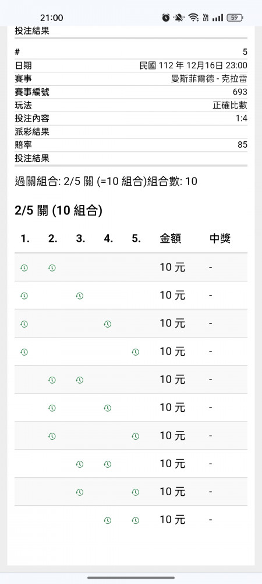Viewport: 262px width, 584px height.
Task: Click pending clock icon, second row column 3
Action: pos(79,296)
